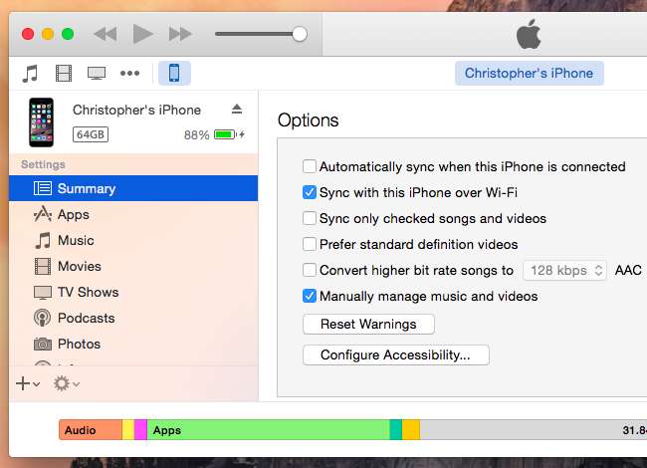Click the orange storage segment after teal
Viewport: 647px width, 468px height.
[411, 430]
